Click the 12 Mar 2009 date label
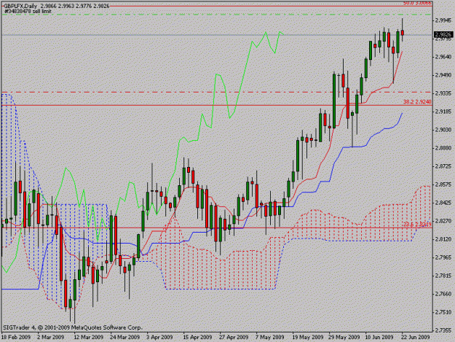Screen dimensions: 455x342 [89, 338]
